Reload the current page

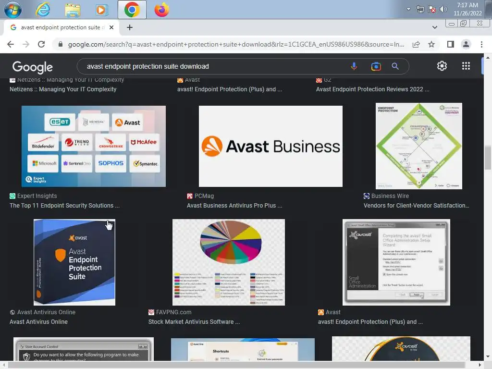[41, 44]
